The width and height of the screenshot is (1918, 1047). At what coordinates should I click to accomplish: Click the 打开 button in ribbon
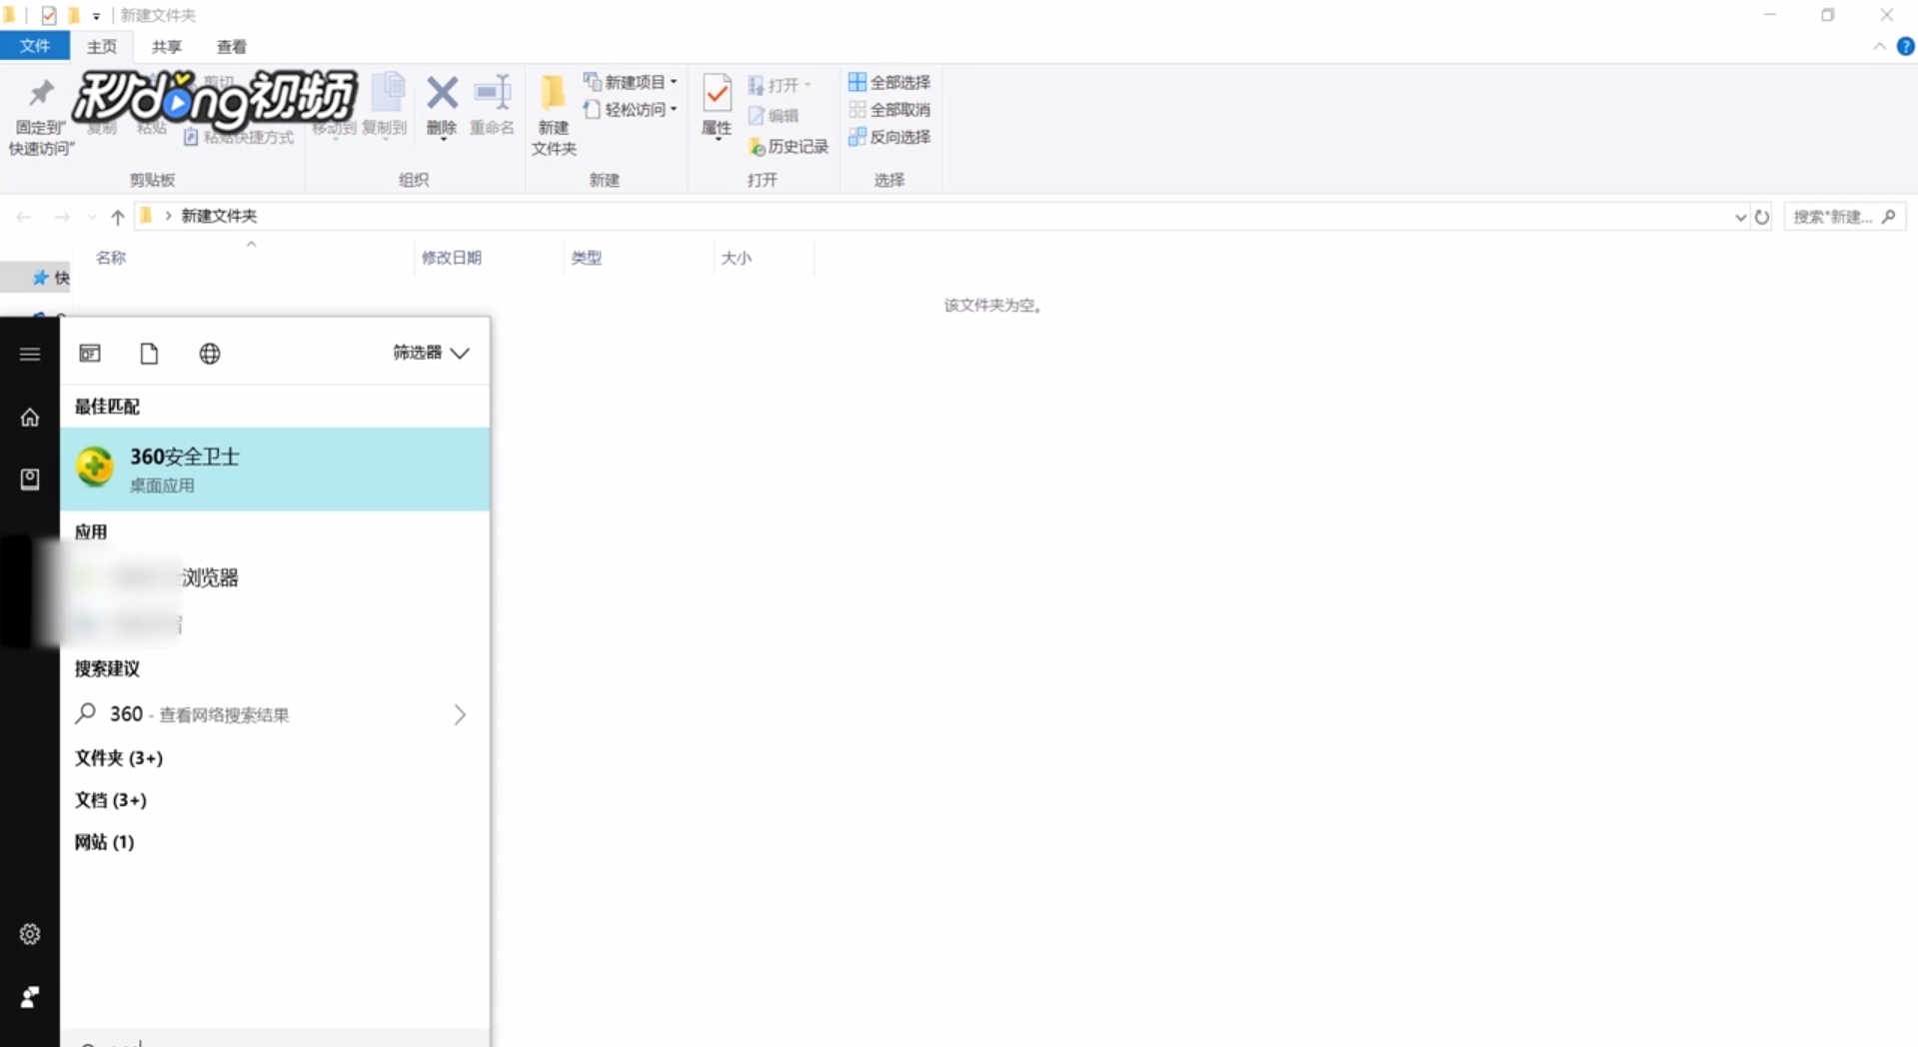[x=780, y=85]
